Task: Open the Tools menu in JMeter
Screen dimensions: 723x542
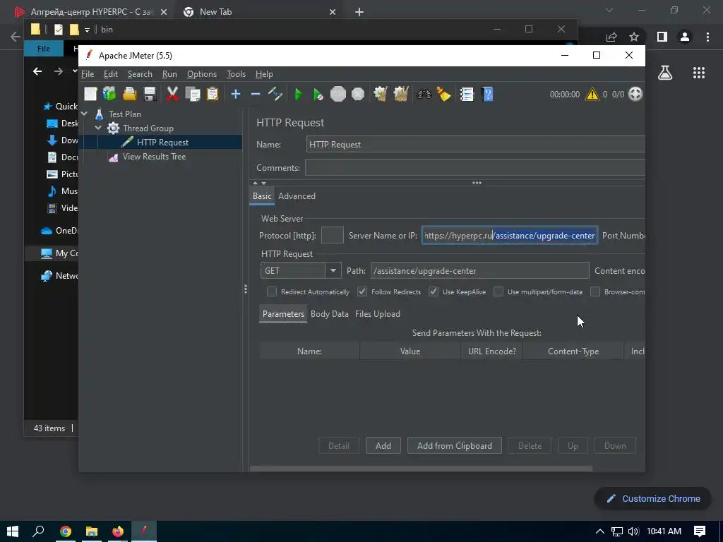Action: click(x=236, y=73)
